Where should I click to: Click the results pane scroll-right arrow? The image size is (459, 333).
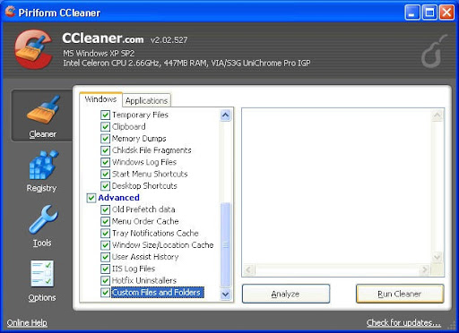pos(424,270)
